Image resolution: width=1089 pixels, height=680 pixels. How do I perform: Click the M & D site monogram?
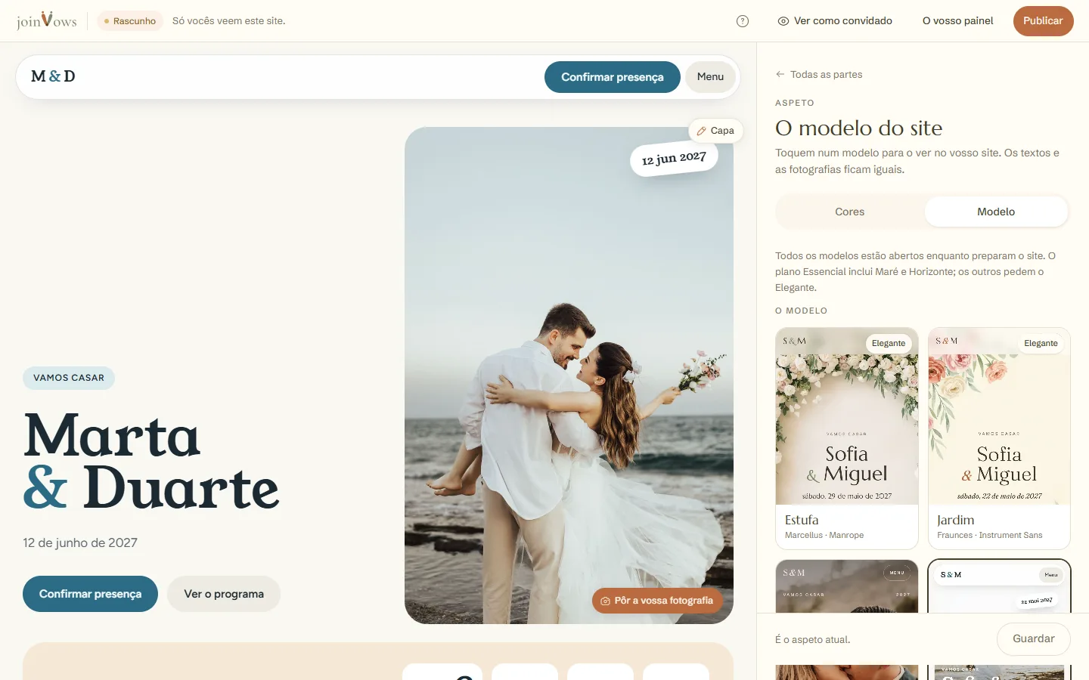[x=53, y=76]
